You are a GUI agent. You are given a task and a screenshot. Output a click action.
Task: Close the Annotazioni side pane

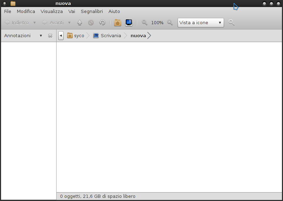point(50,35)
